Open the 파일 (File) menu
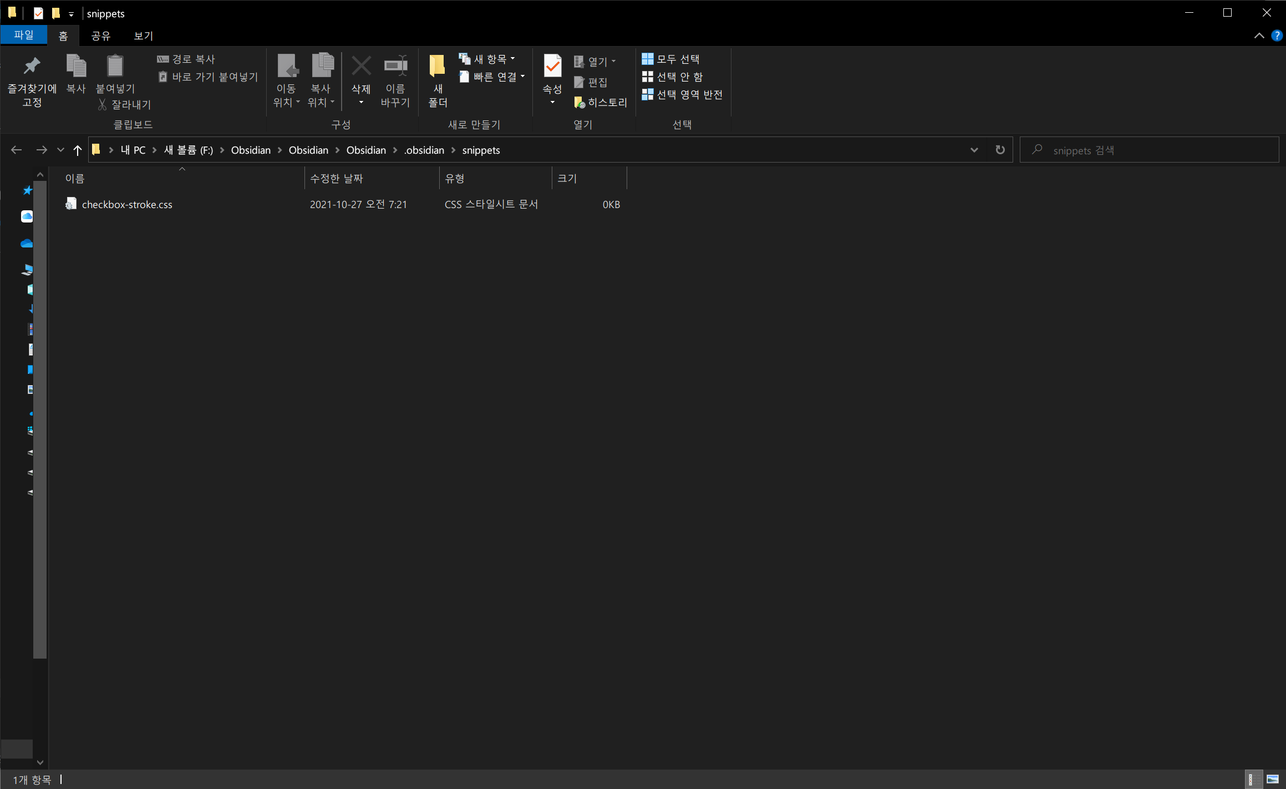The height and width of the screenshot is (789, 1286). click(x=24, y=36)
